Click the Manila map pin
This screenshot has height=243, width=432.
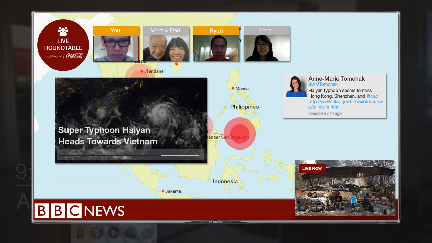pos(233,88)
